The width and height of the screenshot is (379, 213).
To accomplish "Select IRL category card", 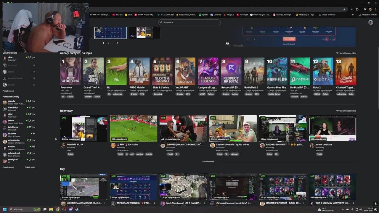I will click(x=116, y=71).
